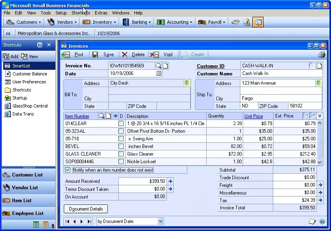Screen dimensions: 331x231
Task: Open the Document Details button
Action: click(x=86, y=209)
